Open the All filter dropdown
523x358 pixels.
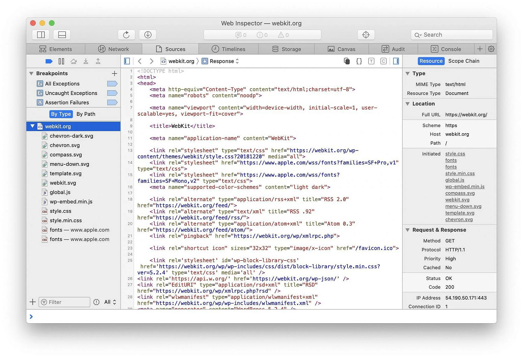coord(110,302)
